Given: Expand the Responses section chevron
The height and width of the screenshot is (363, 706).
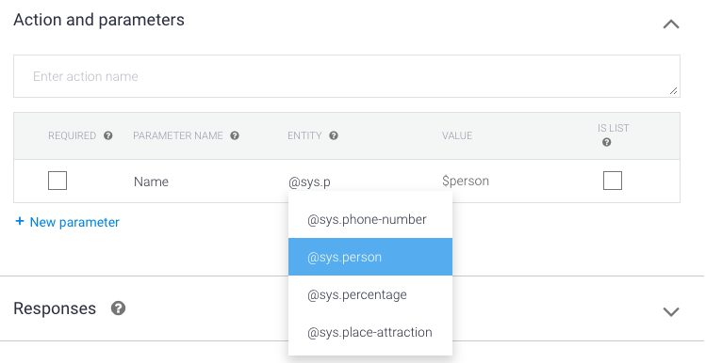Looking at the screenshot, I should click(671, 311).
